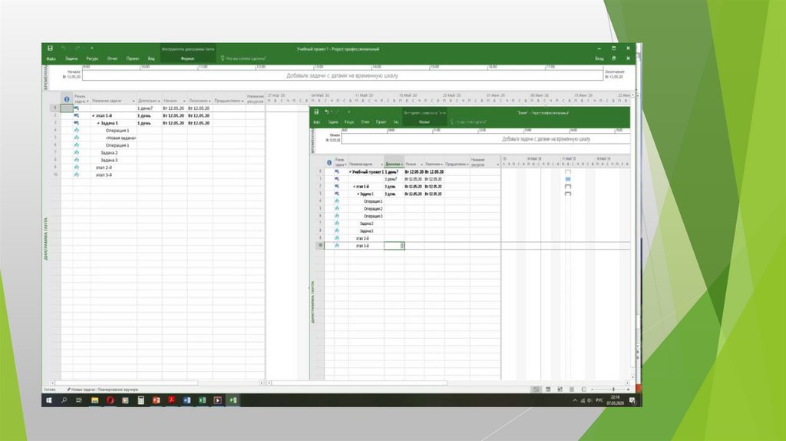Open the Отчет tab in the back window
This screenshot has width=786, height=441.
[112, 58]
